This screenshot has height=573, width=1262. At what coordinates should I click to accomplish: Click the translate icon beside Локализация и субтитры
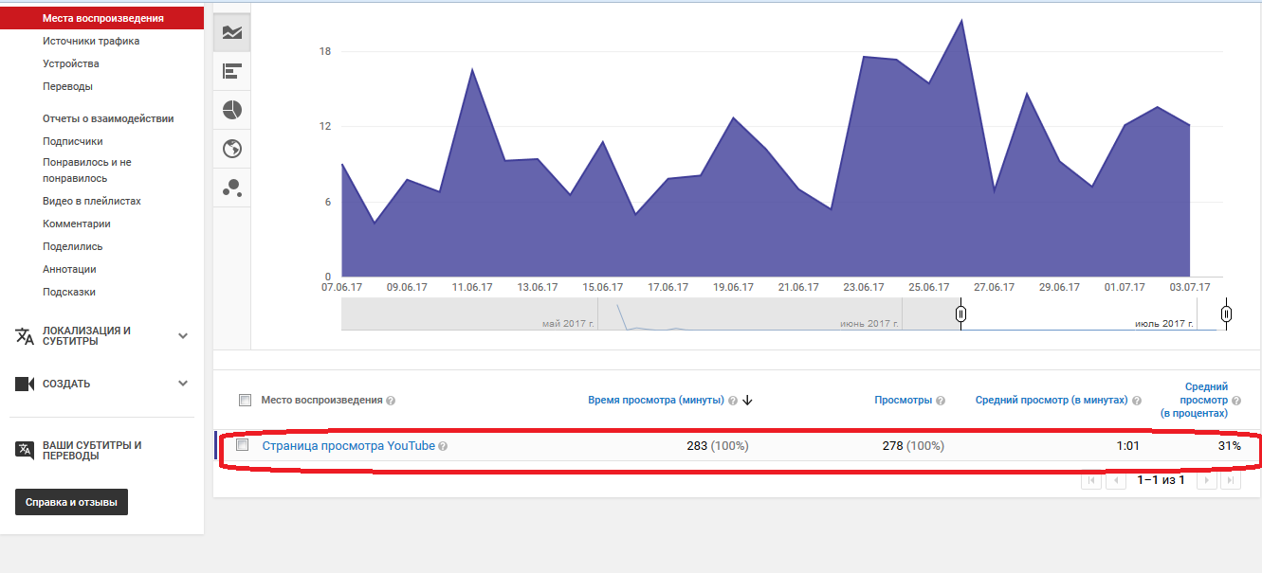coord(25,336)
